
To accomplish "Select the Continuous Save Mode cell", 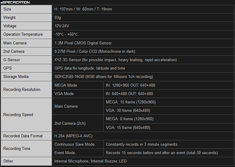I will [x=75, y=144].
